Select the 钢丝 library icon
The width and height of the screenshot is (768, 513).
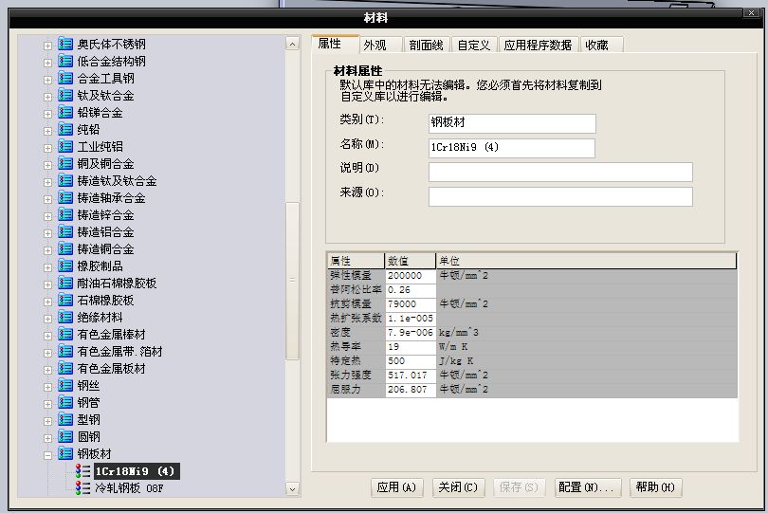point(65,386)
